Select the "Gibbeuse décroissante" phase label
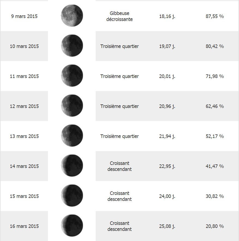 (119, 16)
